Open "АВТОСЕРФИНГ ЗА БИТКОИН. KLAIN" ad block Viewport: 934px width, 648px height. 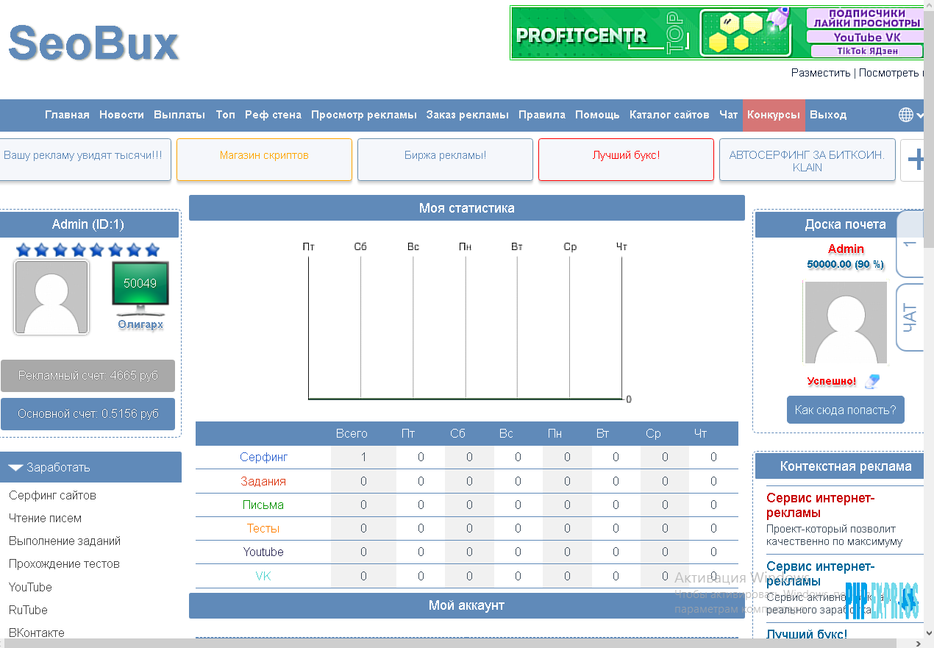(807, 160)
